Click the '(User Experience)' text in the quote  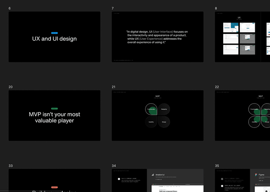pyautogui.click(x=151, y=39)
